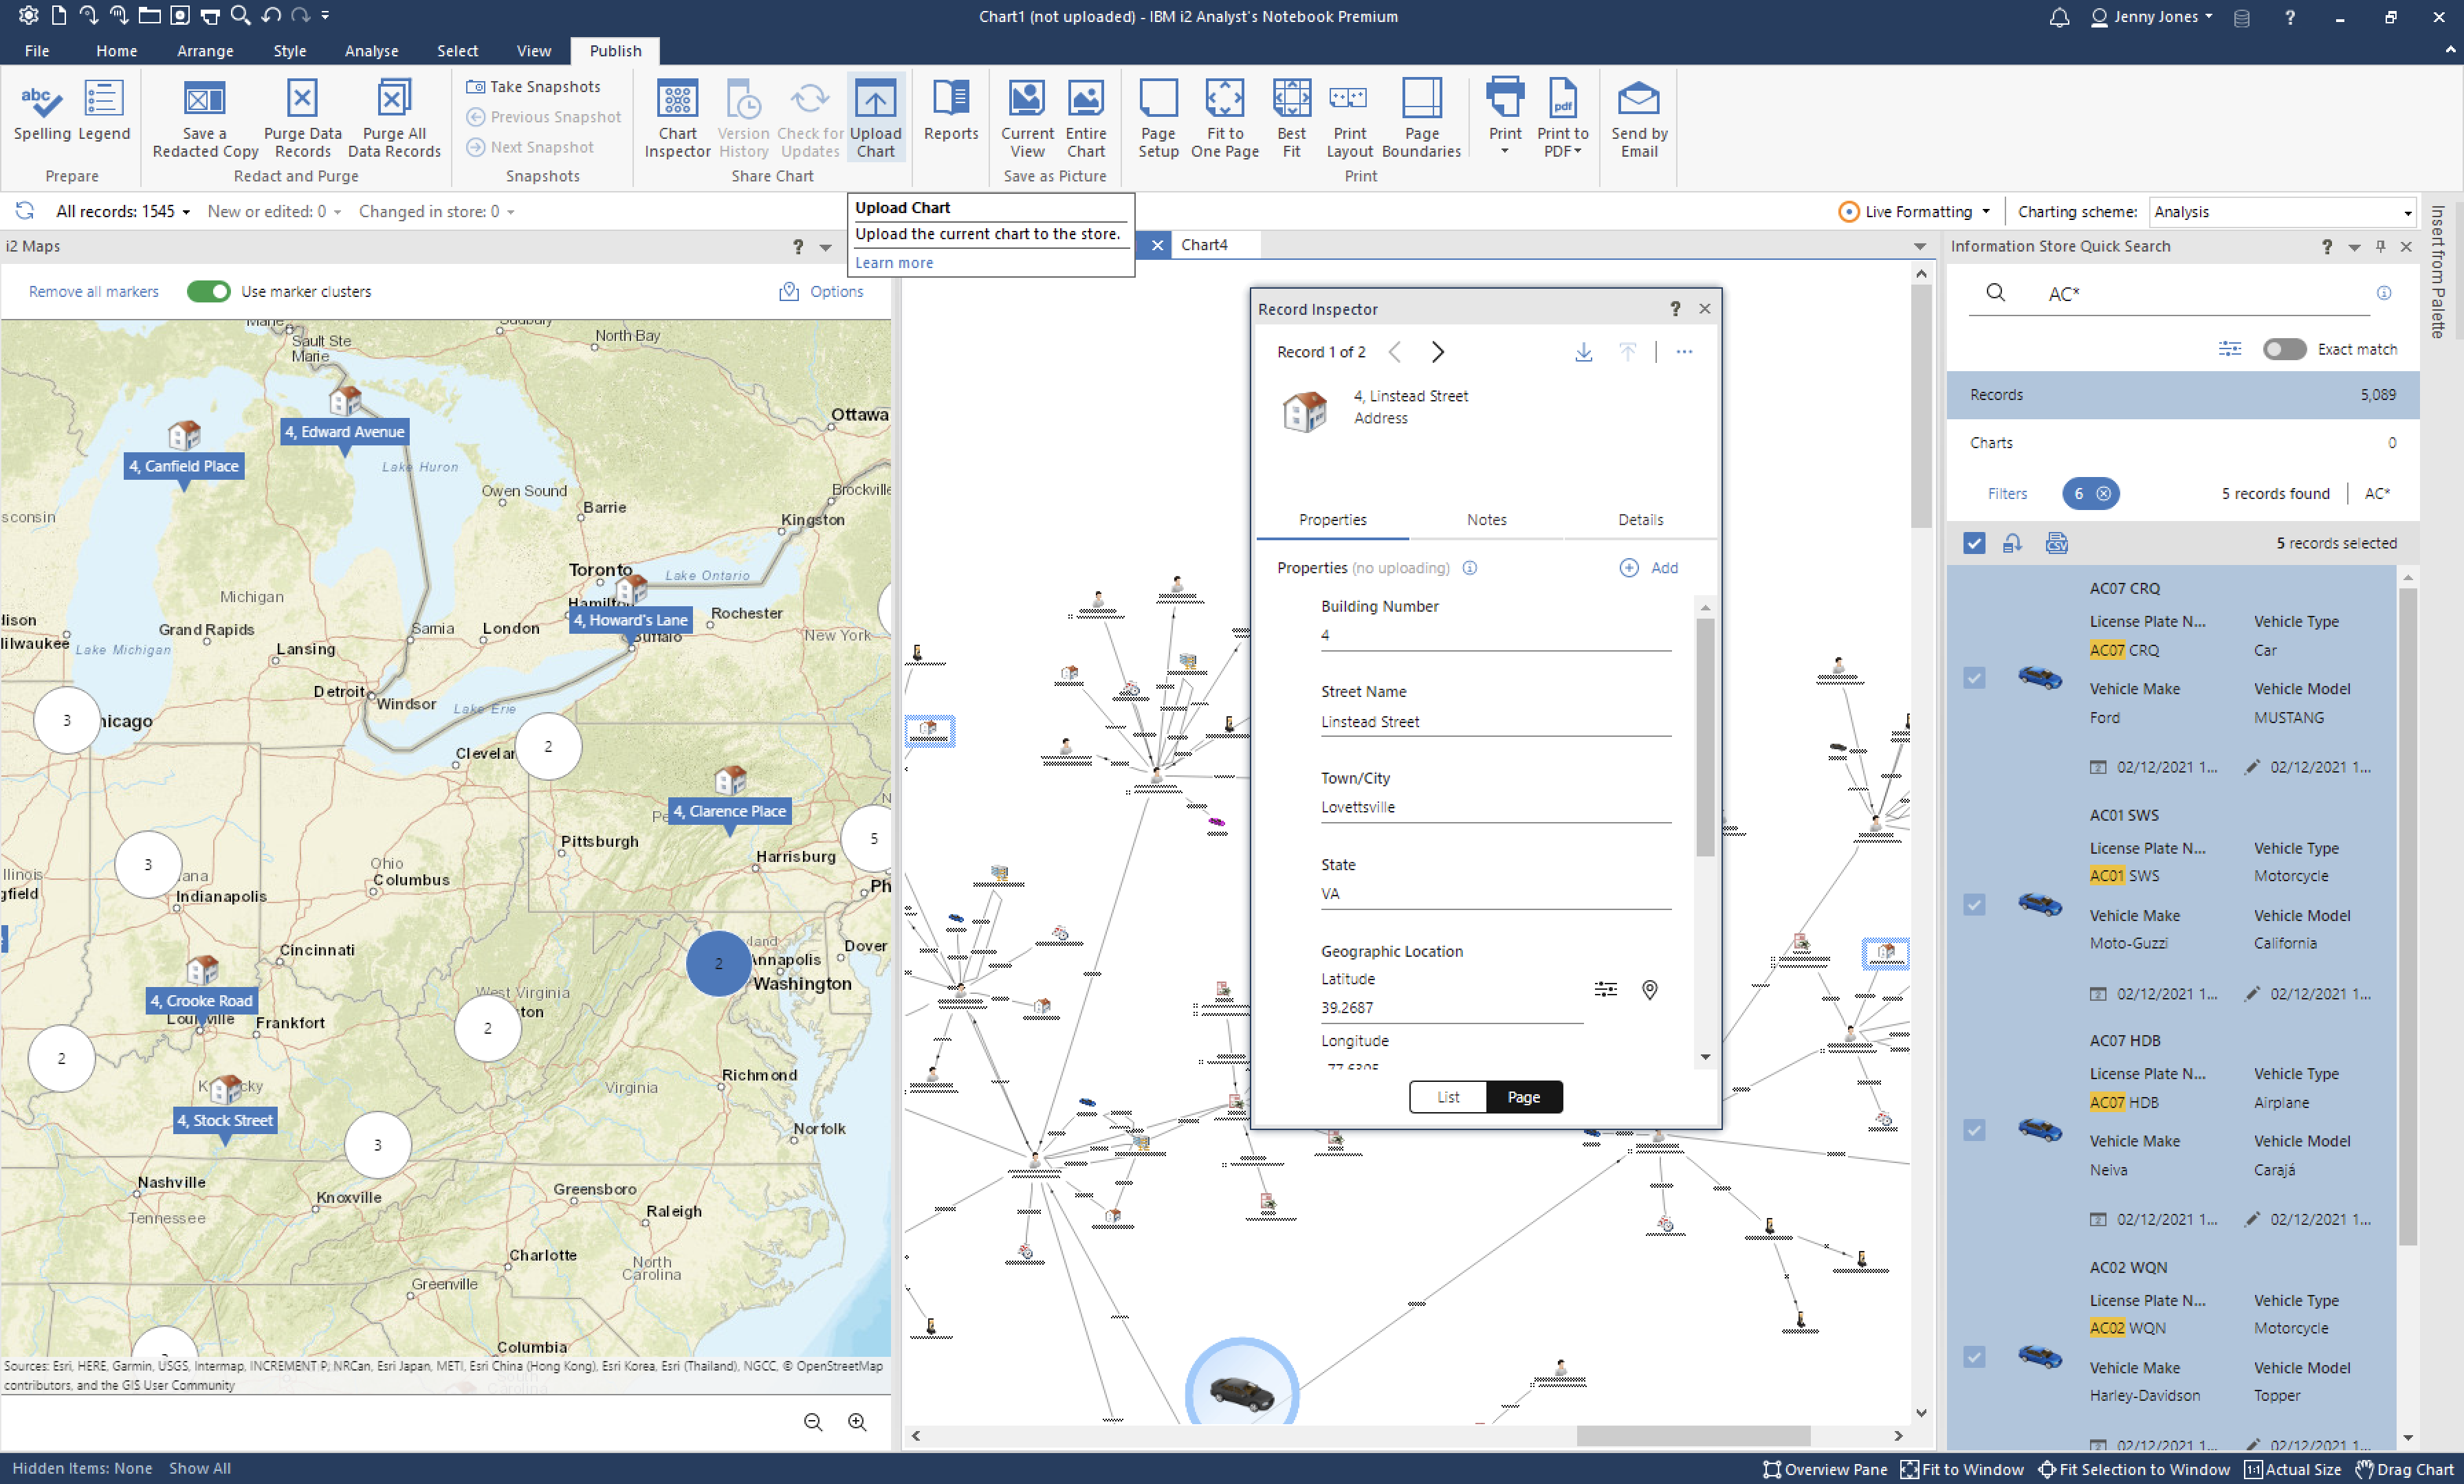Image resolution: width=2464 pixels, height=1484 pixels.
Task: Switch to the Analyse ribbon tab
Action: pyautogui.click(x=371, y=50)
